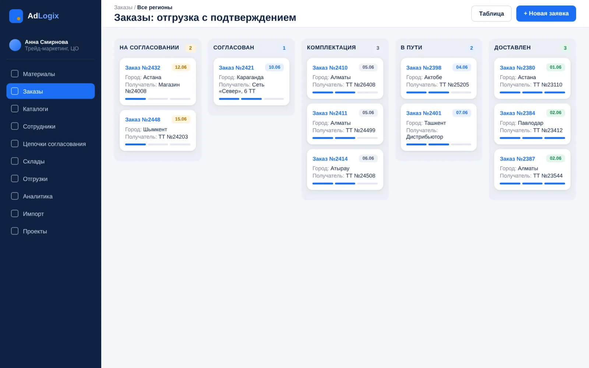
Task: Click count badge of ДОСТАВЛЕН column
Action: pos(565,48)
